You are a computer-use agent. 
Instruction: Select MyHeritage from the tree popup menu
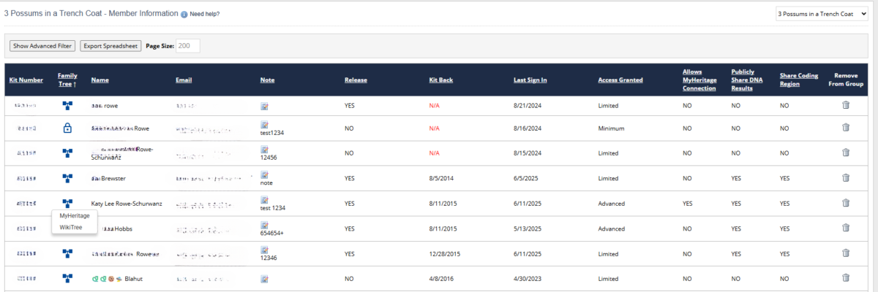(75, 215)
